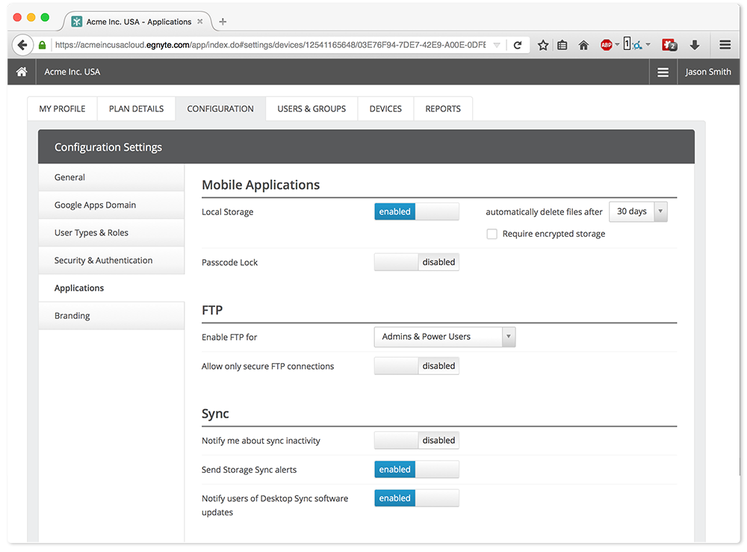The width and height of the screenshot is (747, 552).
Task: Go back using the browser back arrow
Action: click(22, 46)
